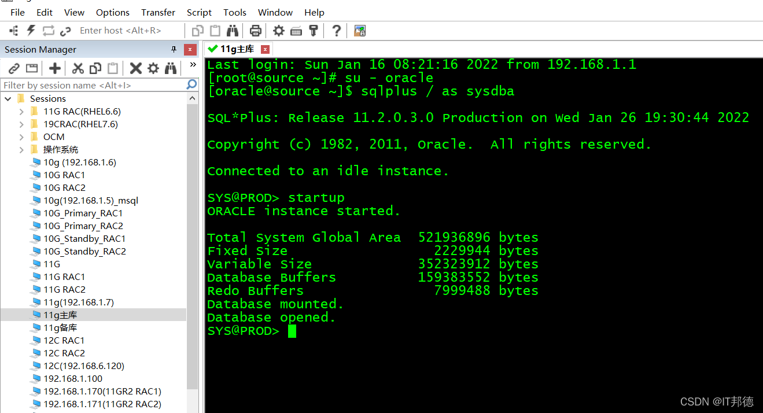Select session 10G RAC1
Viewport: 763px width, 413px height.
pyautogui.click(x=64, y=175)
